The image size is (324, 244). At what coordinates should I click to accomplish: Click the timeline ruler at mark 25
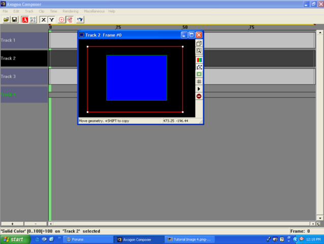point(118,27)
